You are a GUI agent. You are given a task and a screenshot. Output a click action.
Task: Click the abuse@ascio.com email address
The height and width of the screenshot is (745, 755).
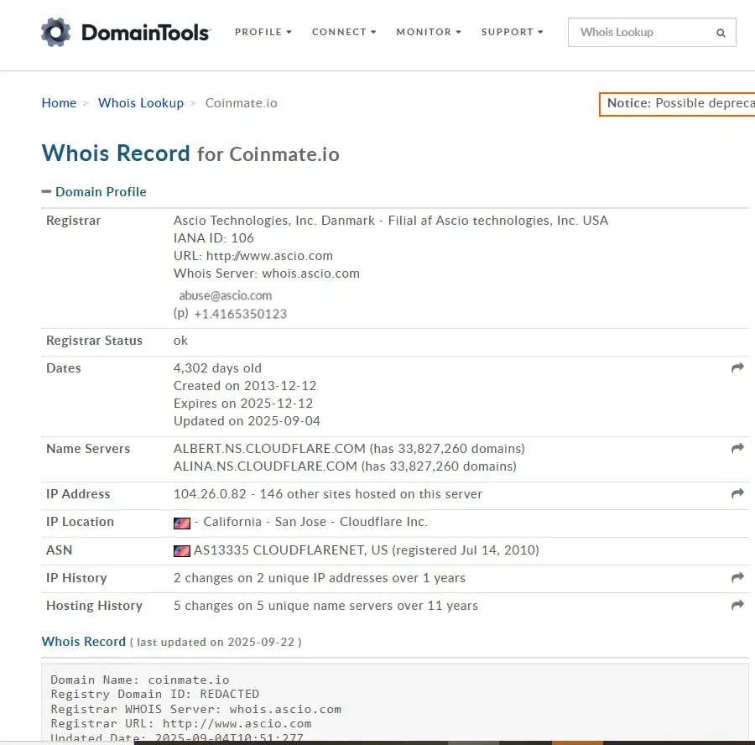point(226,295)
